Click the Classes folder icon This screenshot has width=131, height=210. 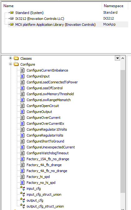(16, 58)
